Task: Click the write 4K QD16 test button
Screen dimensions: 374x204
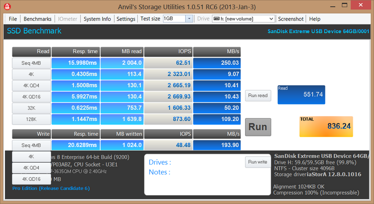Action: pyautogui.click(x=31, y=179)
